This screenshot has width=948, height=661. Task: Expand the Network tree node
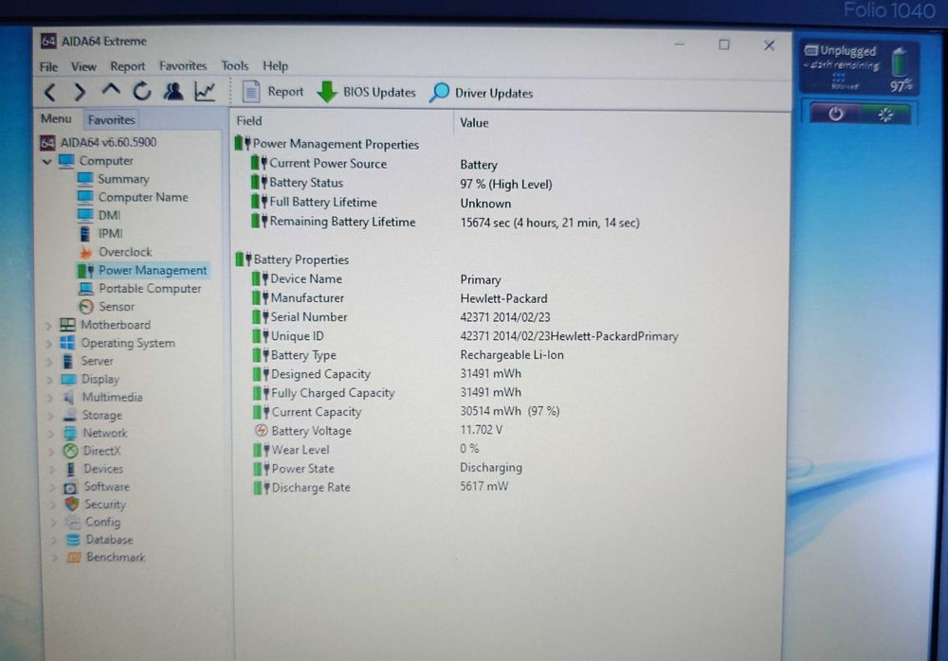point(51,434)
